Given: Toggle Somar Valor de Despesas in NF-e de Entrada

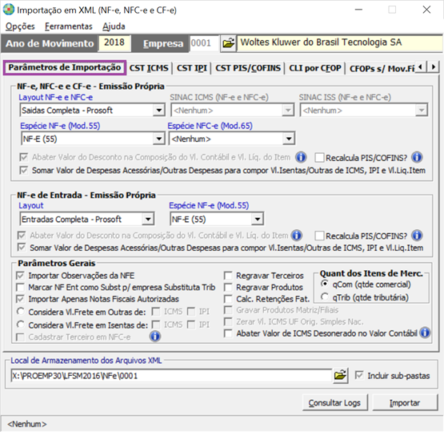Looking at the screenshot, I should [x=22, y=248].
